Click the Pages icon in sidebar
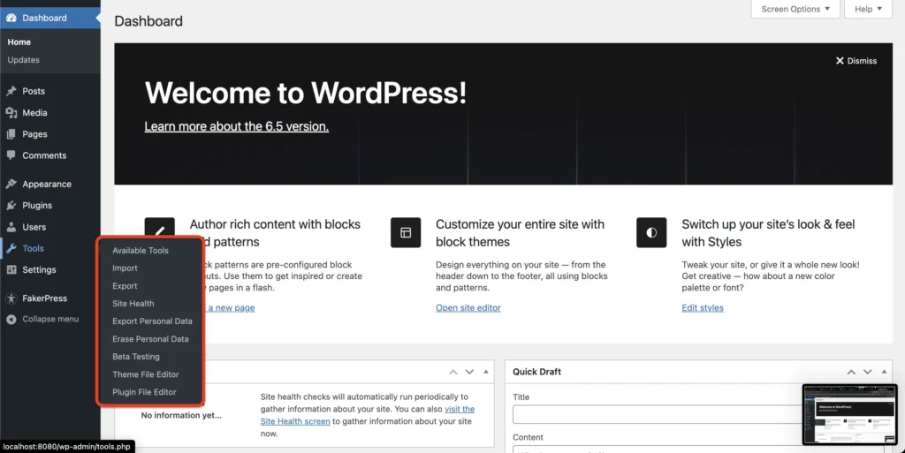Image resolution: width=905 pixels, height=453 pixels. click(11, 134)
